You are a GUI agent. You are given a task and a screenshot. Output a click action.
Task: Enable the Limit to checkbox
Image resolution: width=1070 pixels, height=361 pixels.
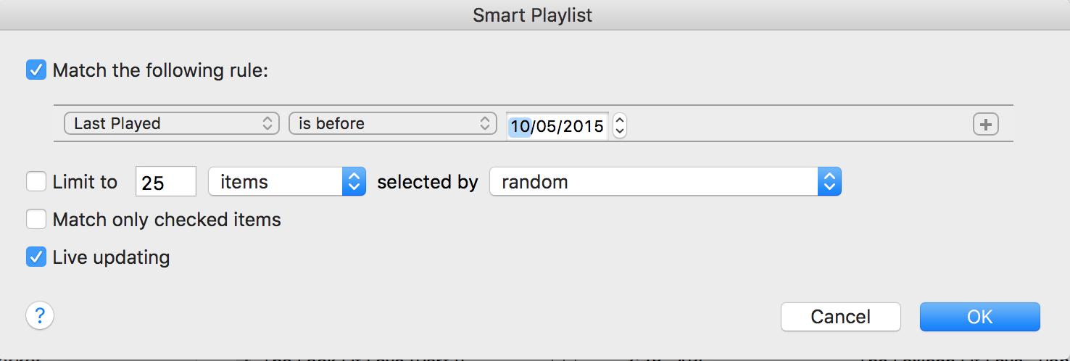pyautogui.click(x=36, y=181)
